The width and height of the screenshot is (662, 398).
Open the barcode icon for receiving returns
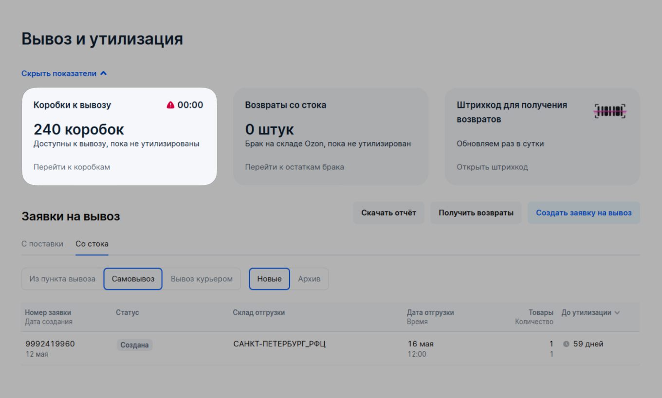610,111
